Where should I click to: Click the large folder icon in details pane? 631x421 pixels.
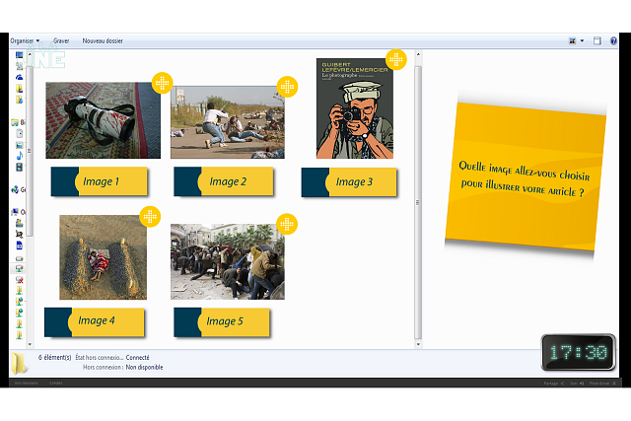[20, 362]
